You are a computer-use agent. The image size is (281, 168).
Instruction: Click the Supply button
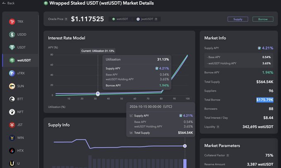click(x=238, y=19)
